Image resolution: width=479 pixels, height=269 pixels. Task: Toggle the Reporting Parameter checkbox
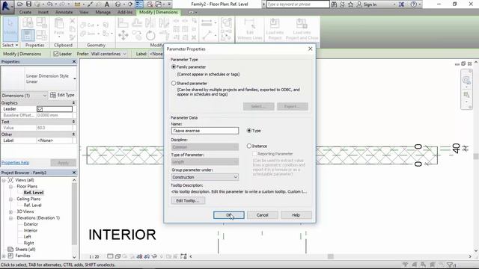[254, 154]
